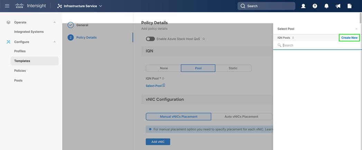This screenshot has height=150, width=362.
Task: Click the Infrastructure Service icon
Action: click(x=59, y=6)
